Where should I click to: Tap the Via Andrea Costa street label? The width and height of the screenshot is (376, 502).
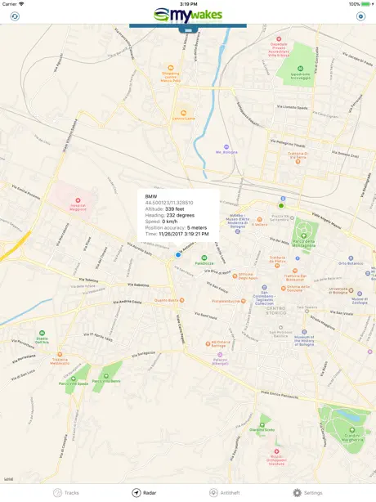tap(128, 302)
